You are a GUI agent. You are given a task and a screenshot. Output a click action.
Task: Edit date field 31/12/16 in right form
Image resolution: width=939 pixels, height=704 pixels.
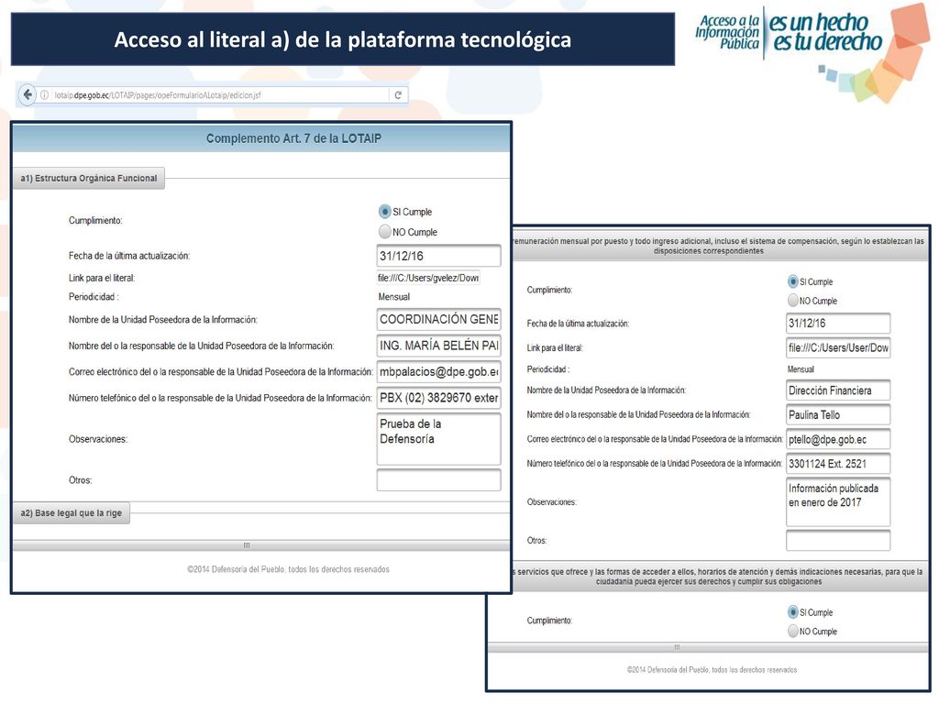[x=838, y=324]
